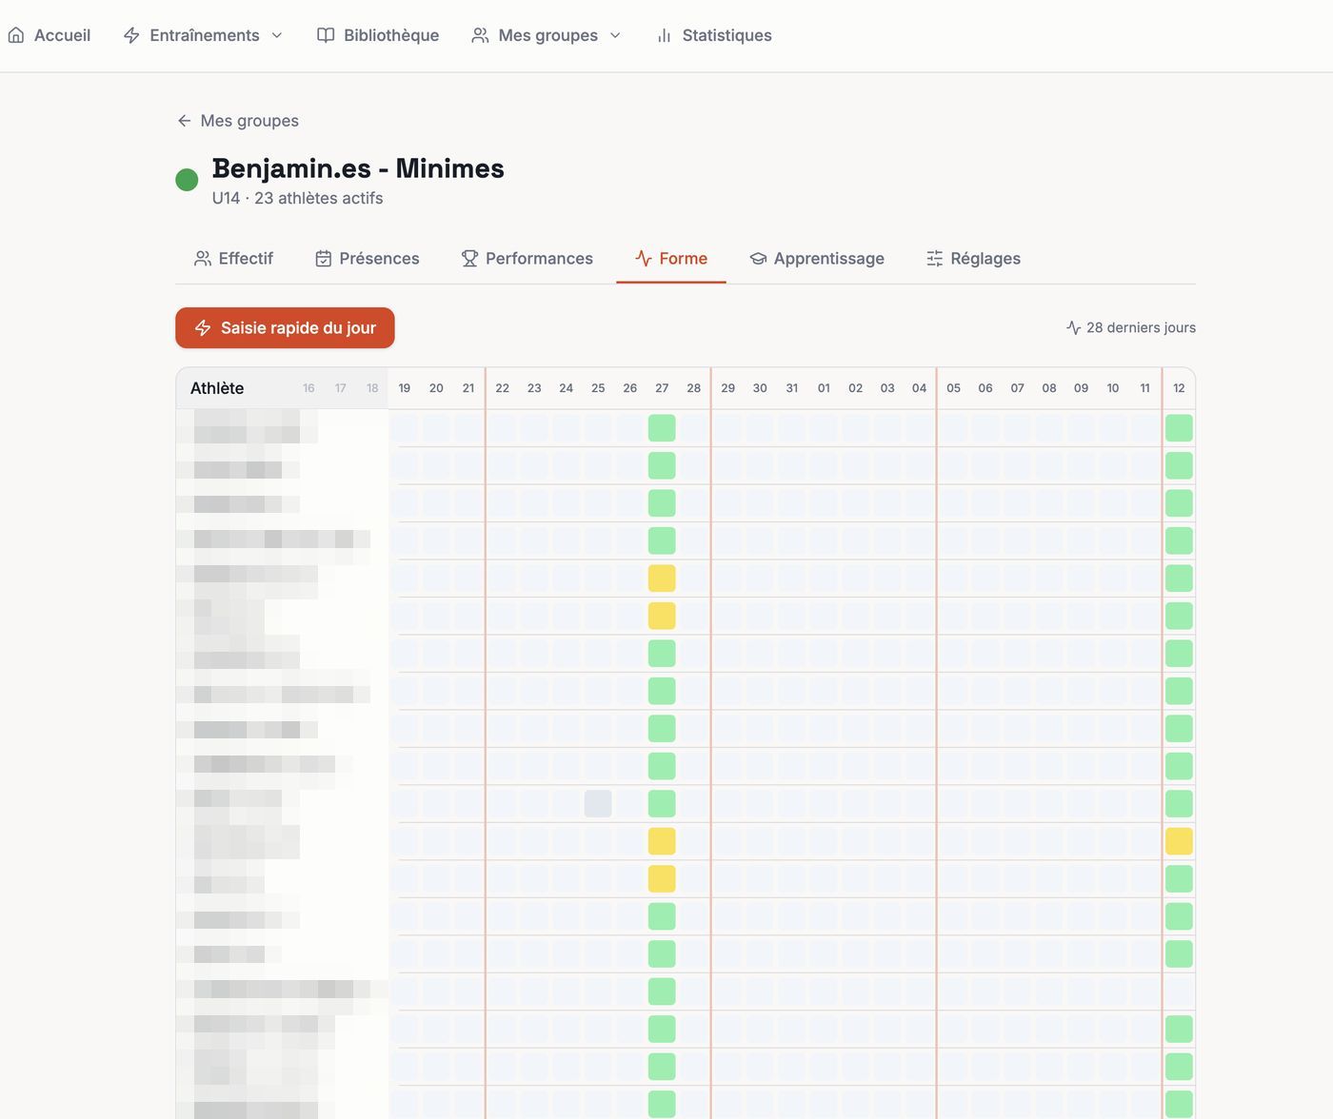The image size is (1333, 1119).
Task: Open Statistiques in the top navigation
Action: [714, 35]
